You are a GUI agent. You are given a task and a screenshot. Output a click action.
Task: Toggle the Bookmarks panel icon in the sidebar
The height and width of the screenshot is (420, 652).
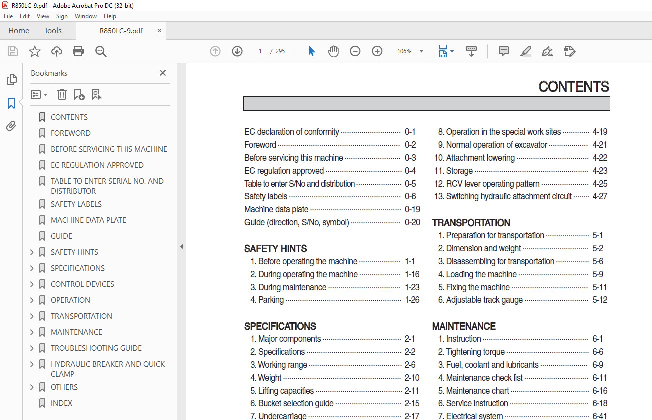[x=11, y=103]
